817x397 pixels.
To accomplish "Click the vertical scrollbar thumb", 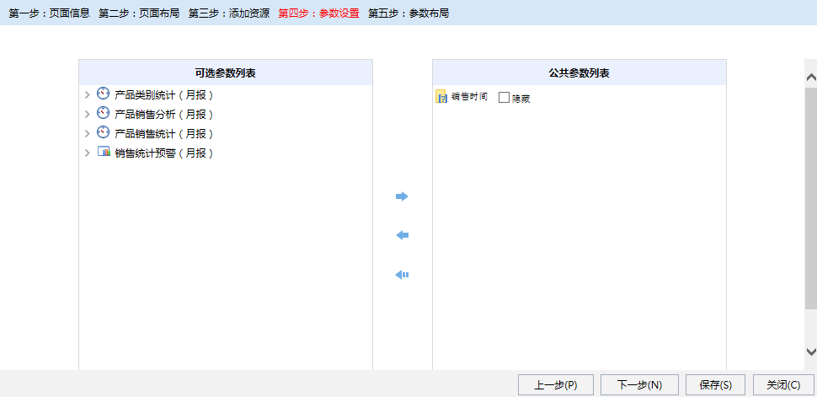I will (811, 198).
